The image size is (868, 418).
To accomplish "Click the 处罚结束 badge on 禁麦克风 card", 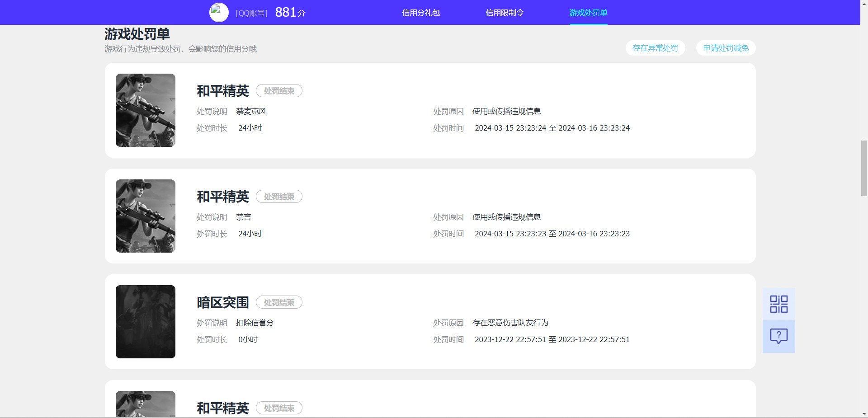I will point(279,91).
